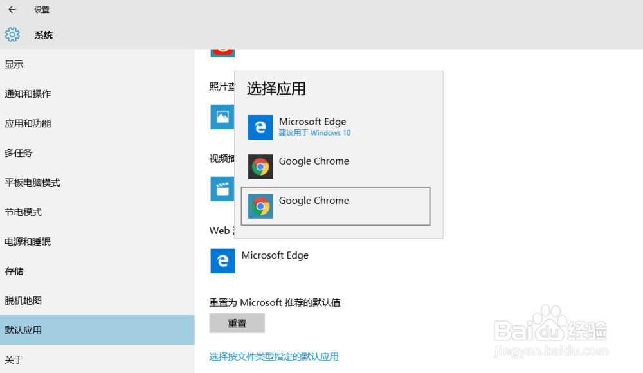
Task: Click the 系统 heading
Action: point(44,35)
